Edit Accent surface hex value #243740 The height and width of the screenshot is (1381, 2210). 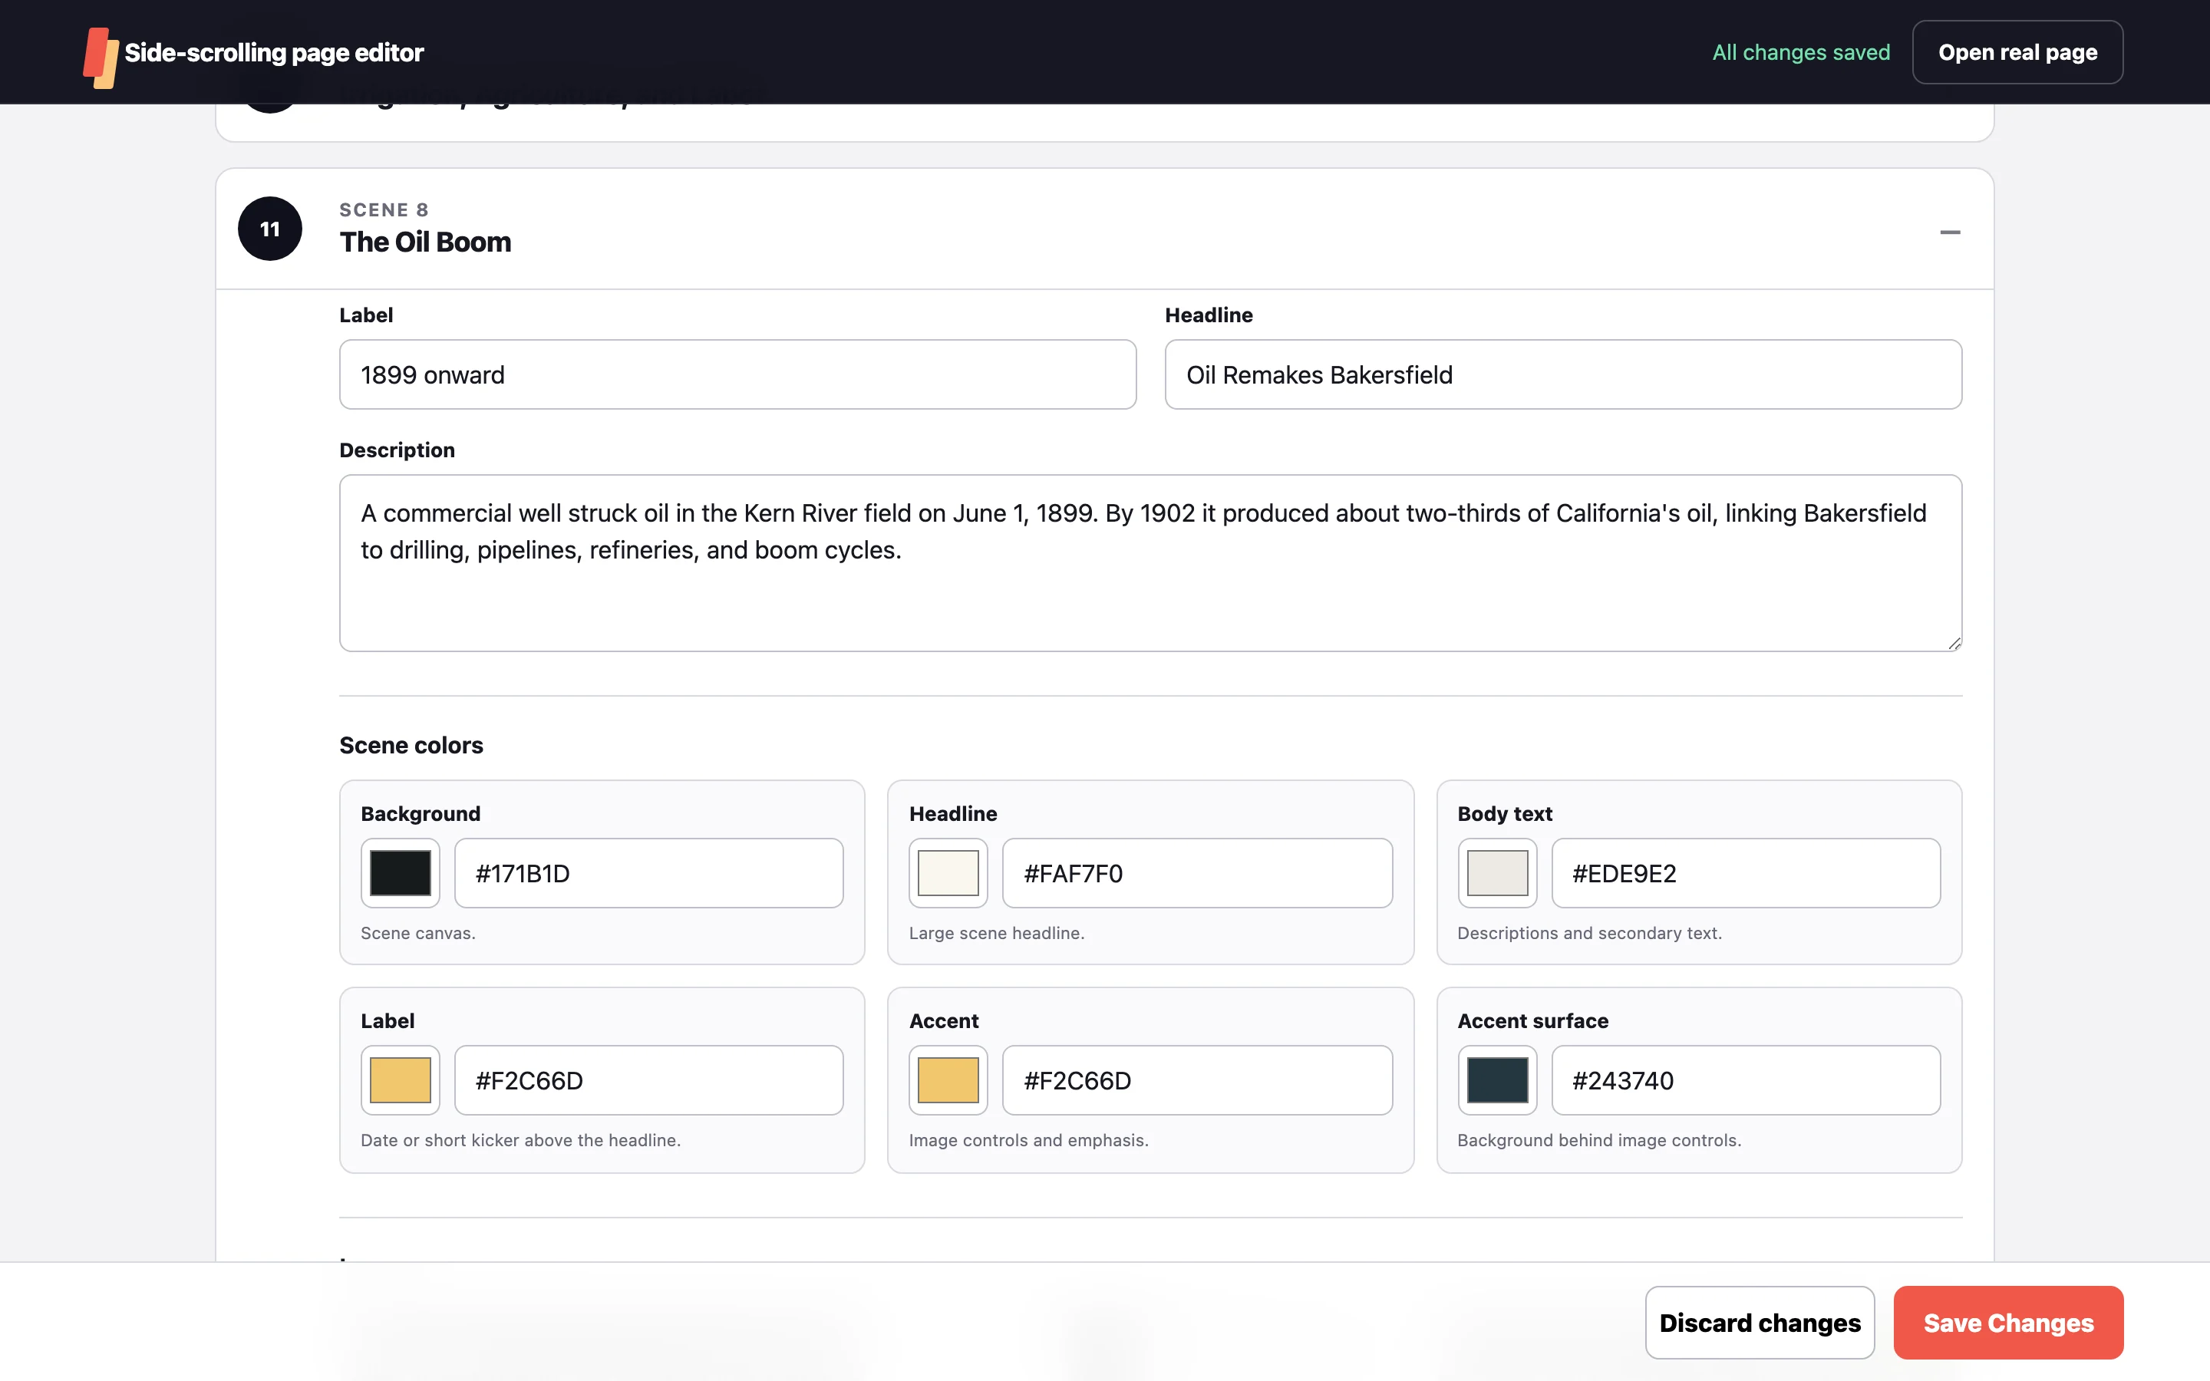pyautogui.click(x=1746, y=1080)
